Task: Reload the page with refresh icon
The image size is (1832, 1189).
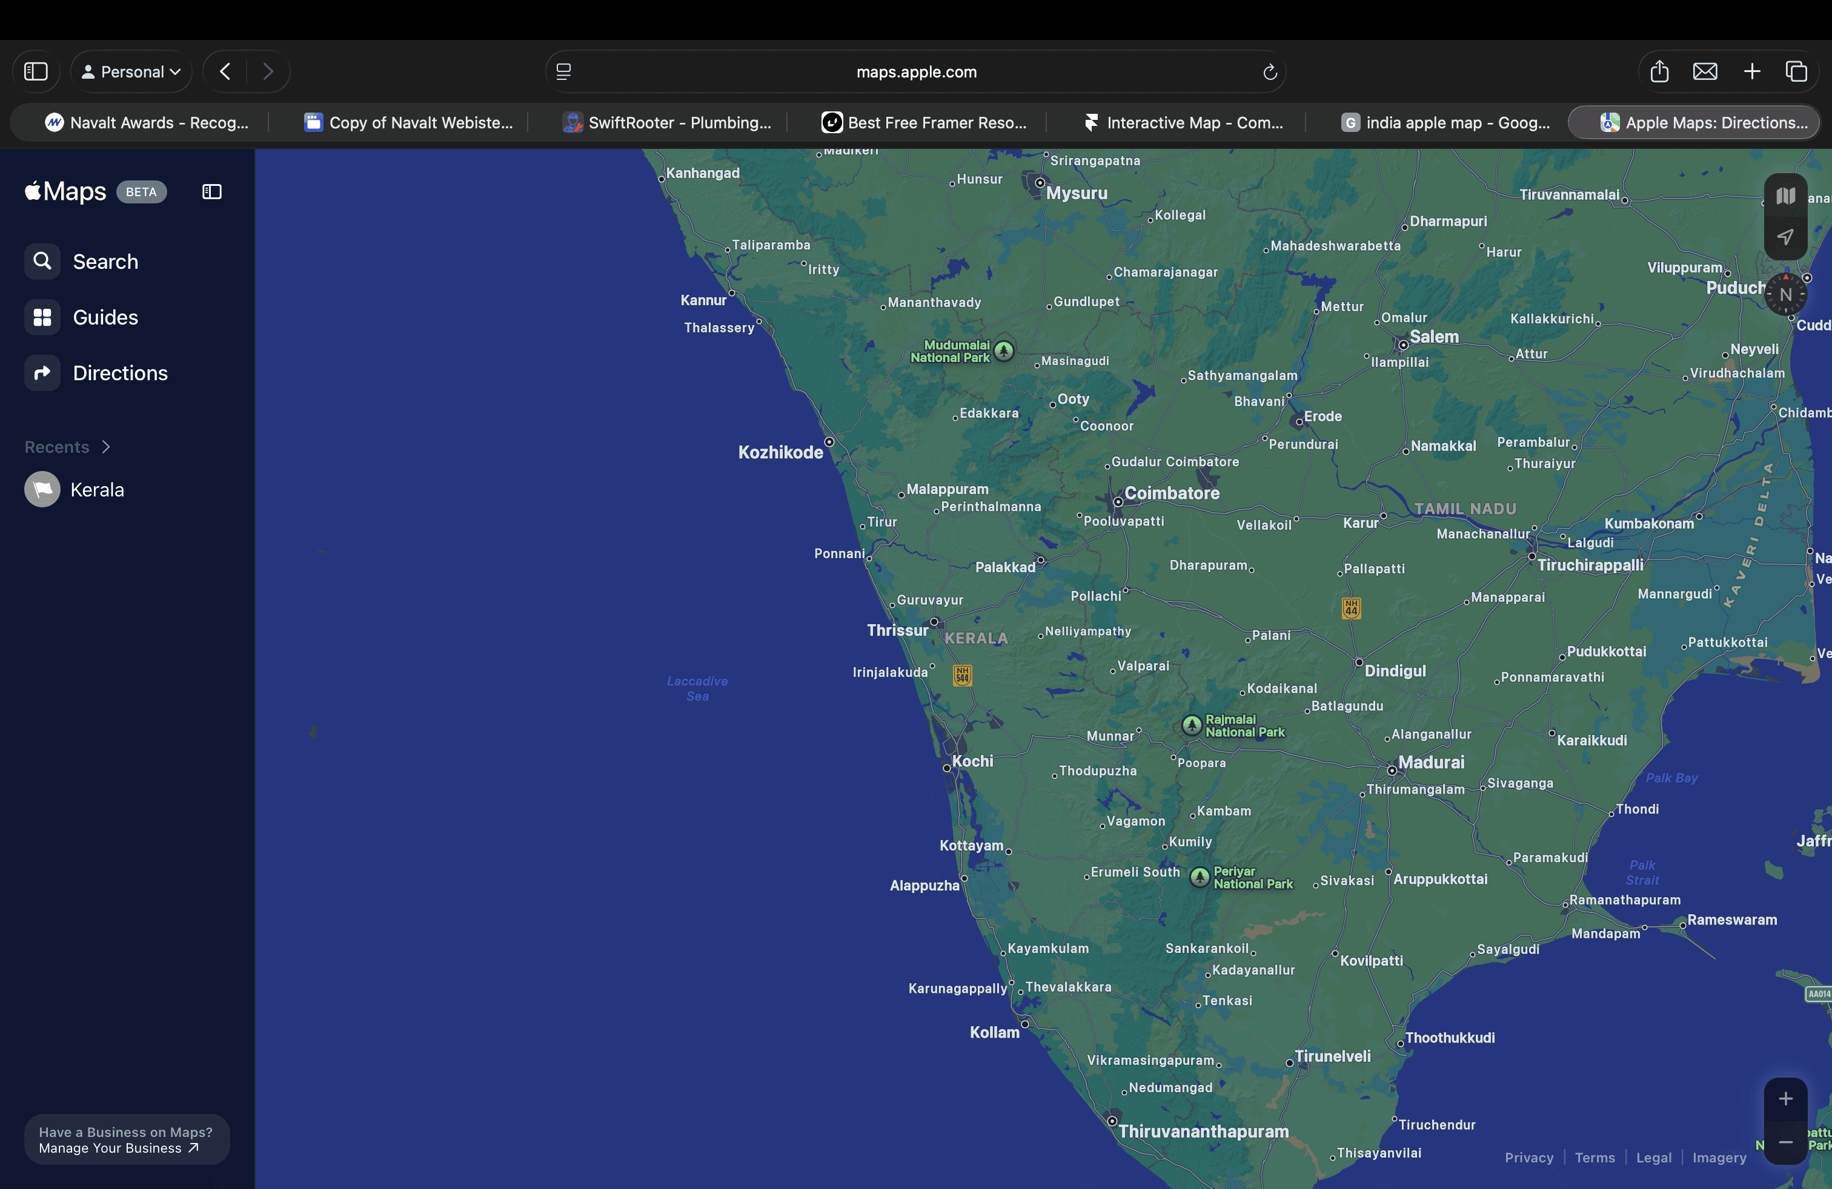Action: pos(1269,71)
